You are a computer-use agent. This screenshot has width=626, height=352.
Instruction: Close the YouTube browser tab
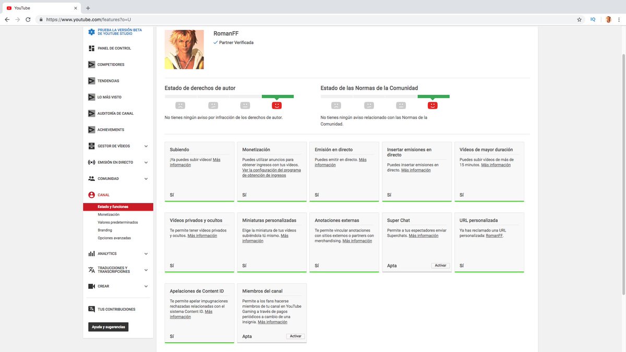coord(76,8)
